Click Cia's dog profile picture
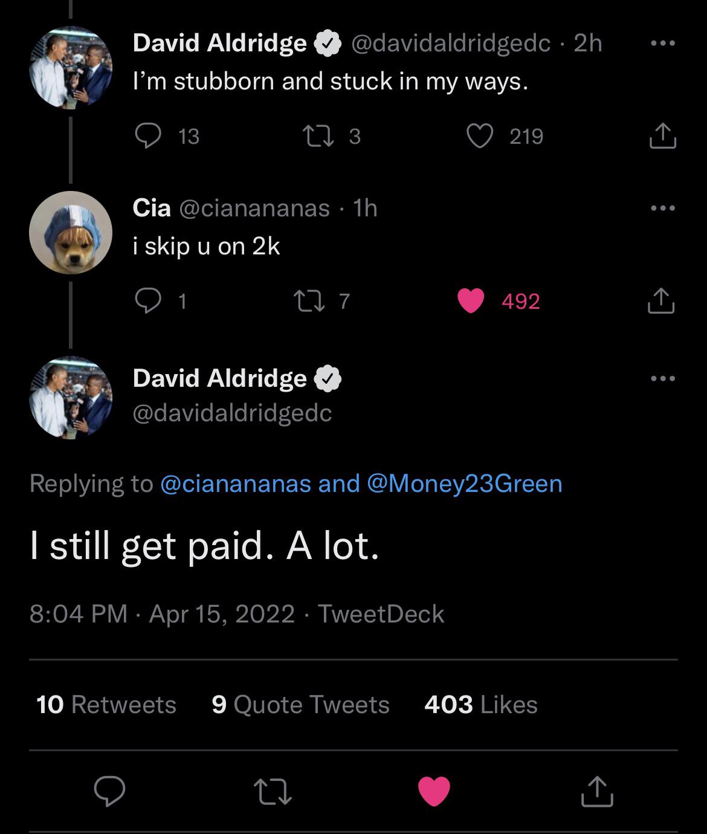This screenshot has width=707, height=834. pyautogui.click(x=71, y=231)
